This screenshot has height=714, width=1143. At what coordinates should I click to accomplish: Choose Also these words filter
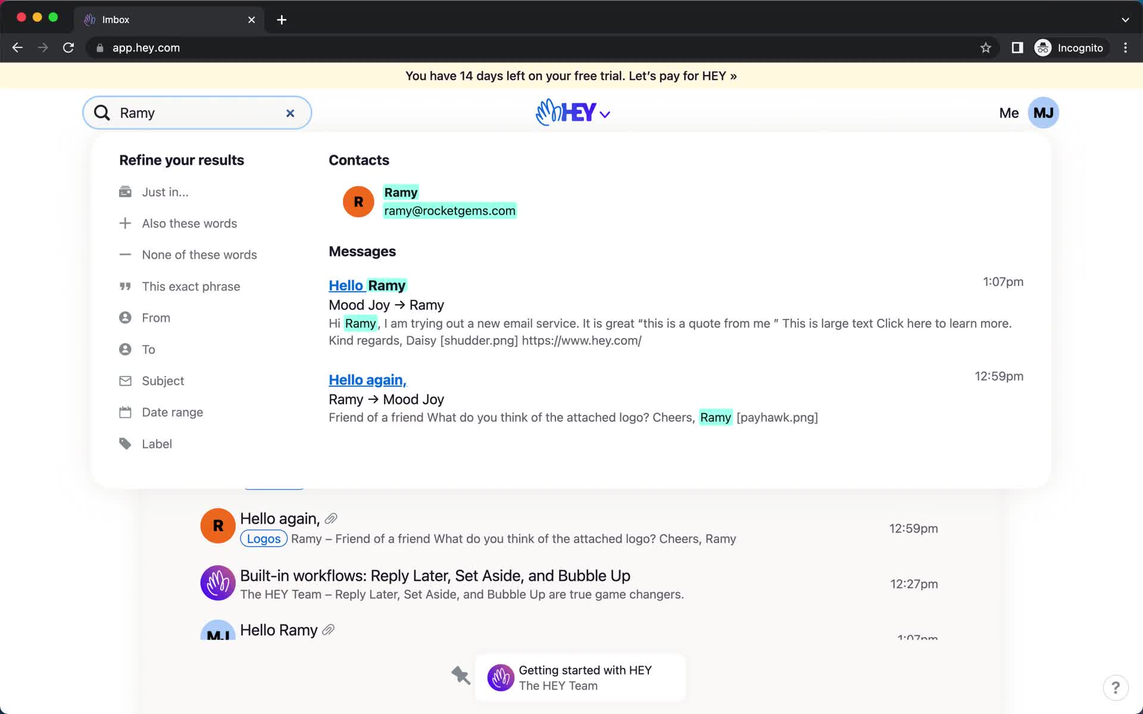pos(189,224)
